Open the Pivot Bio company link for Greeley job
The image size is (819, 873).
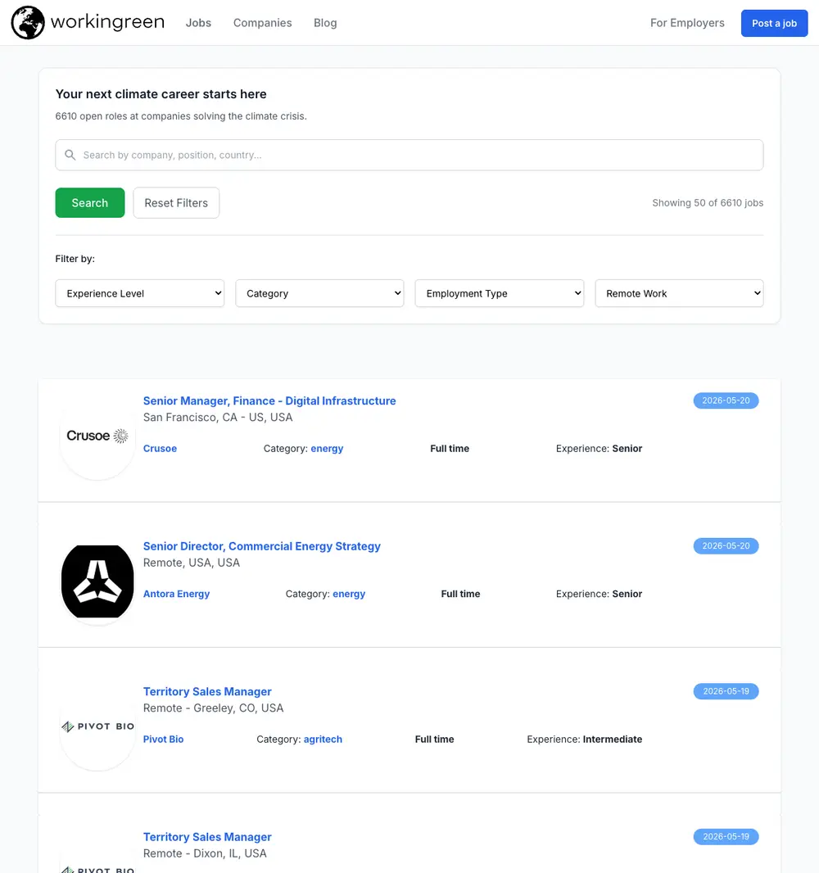(x=163, y=739)
